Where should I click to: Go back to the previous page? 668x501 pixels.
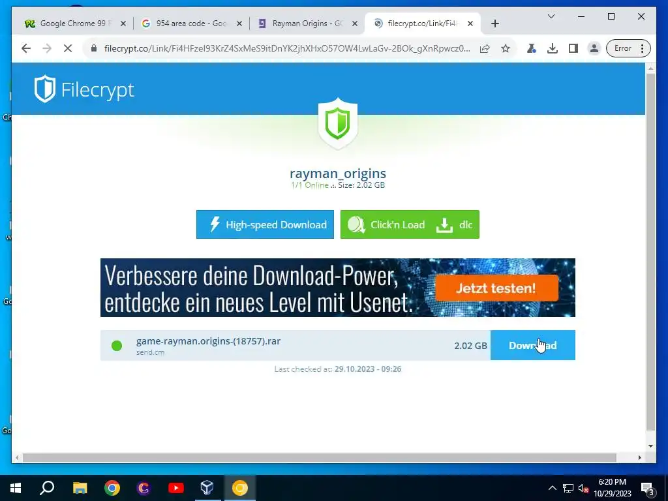click(26, 48)
